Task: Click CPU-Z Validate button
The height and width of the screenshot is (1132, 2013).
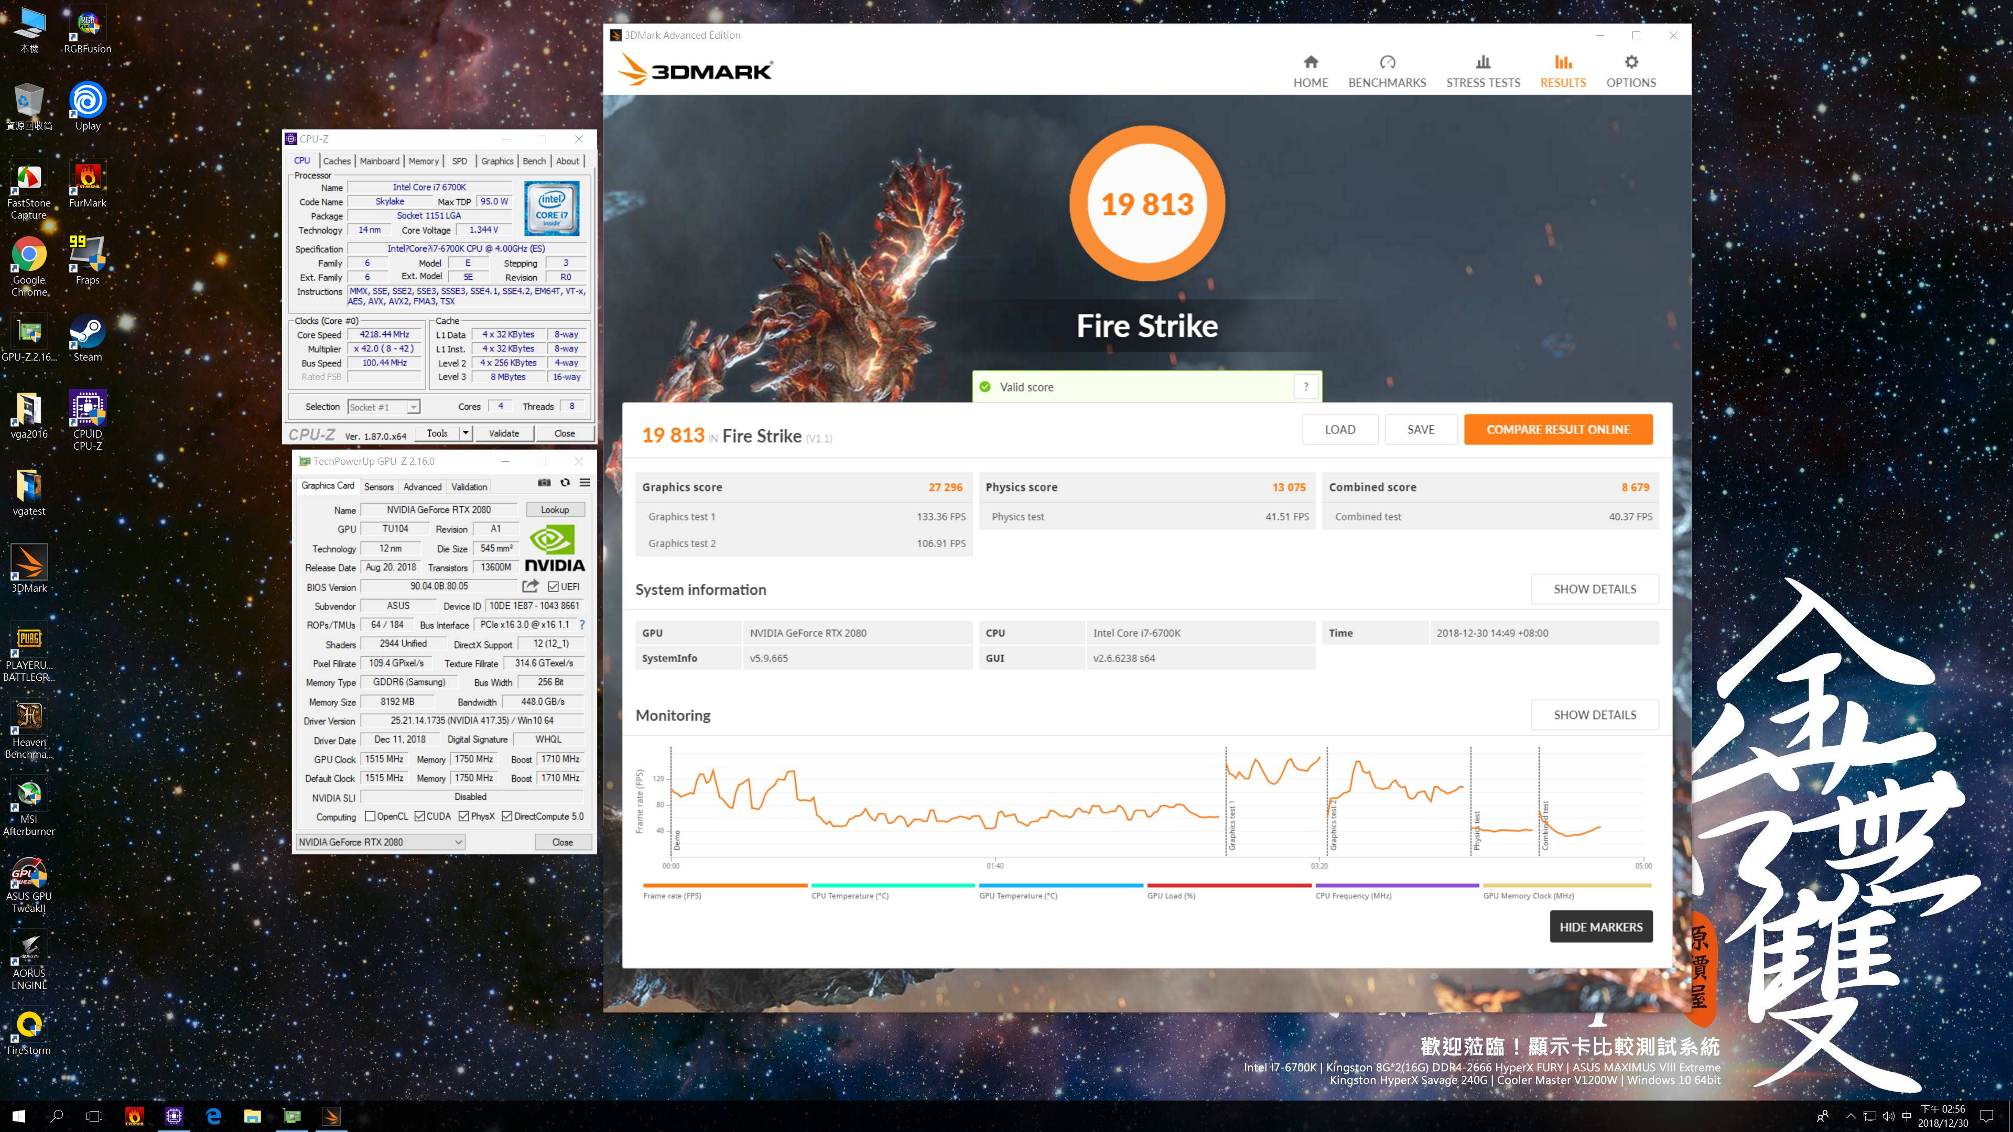Action: (504, 433)
